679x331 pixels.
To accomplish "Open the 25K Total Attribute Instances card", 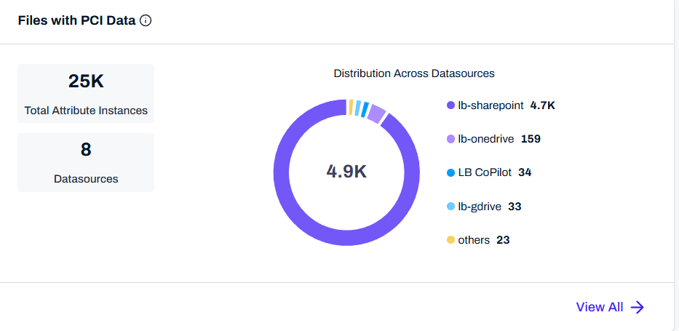I will [x=86, y=93].
